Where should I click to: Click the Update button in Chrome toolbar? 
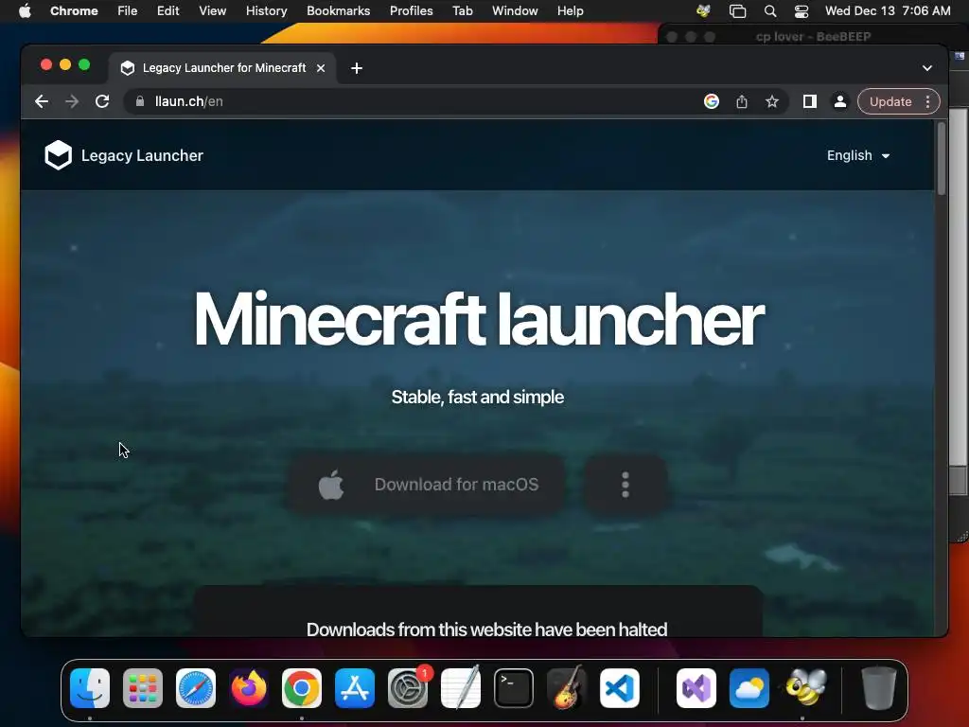coord(890,101)
